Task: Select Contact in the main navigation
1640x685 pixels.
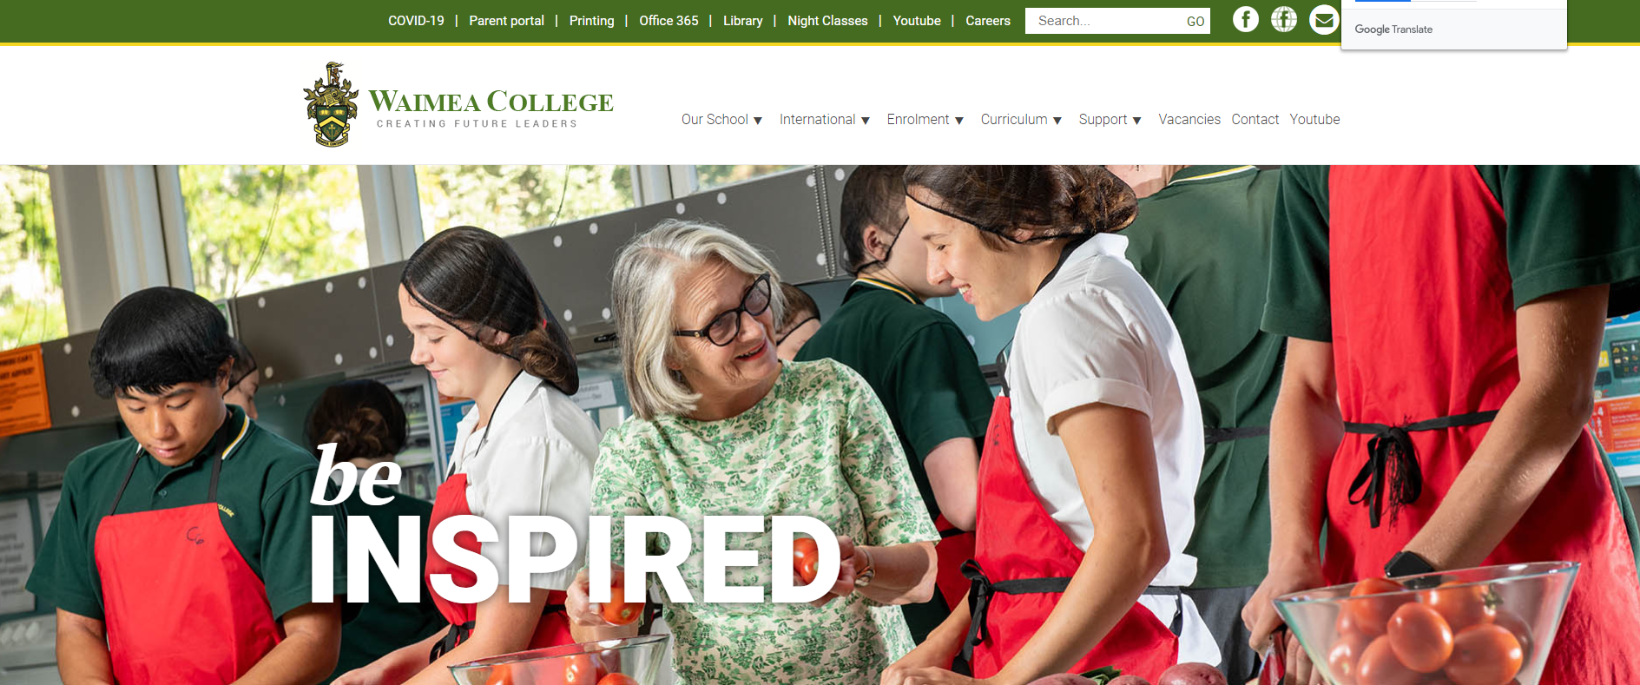Action: (x=1255, y=119)
